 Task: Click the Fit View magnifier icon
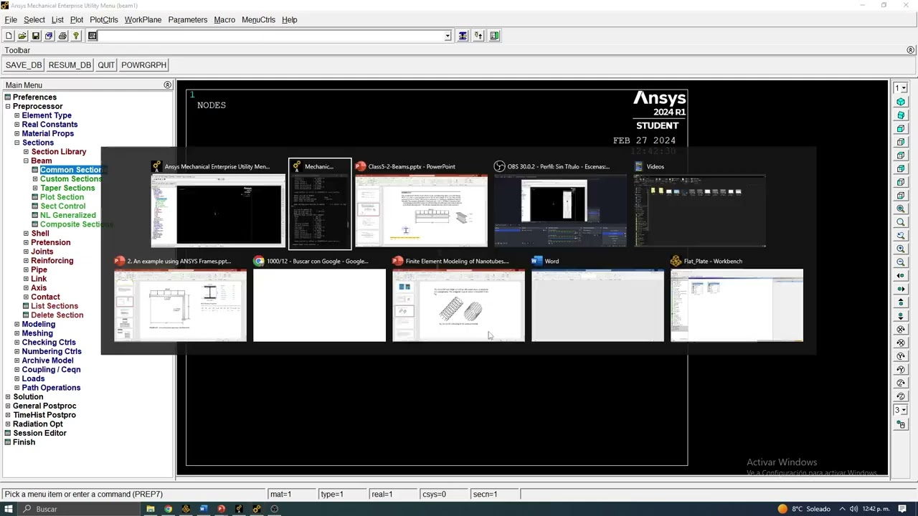(901, 209)
